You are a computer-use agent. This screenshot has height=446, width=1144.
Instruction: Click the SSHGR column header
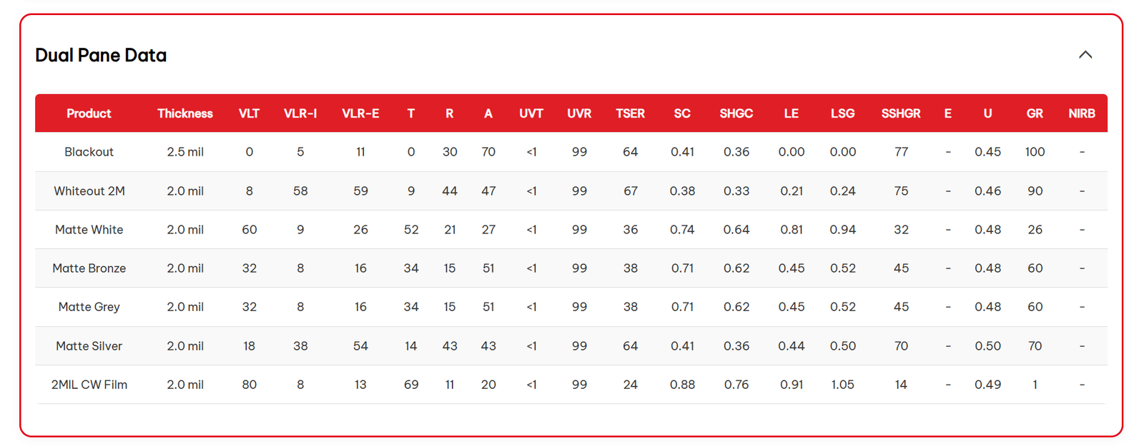901,113
